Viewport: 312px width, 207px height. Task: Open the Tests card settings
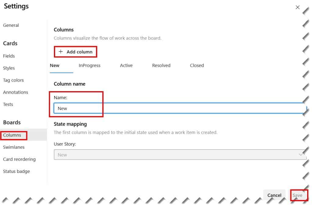[8, 104]
